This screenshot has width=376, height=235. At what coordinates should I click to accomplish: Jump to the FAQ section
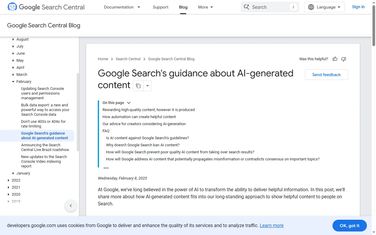(106, 131)
